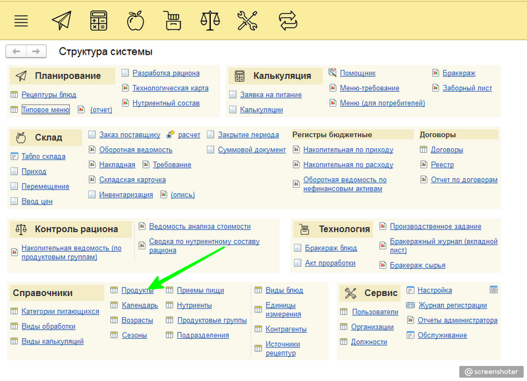Open the Продукты reference link

coord(137,290)
